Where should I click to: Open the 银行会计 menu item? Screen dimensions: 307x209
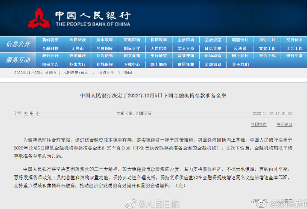coord(267,40)
